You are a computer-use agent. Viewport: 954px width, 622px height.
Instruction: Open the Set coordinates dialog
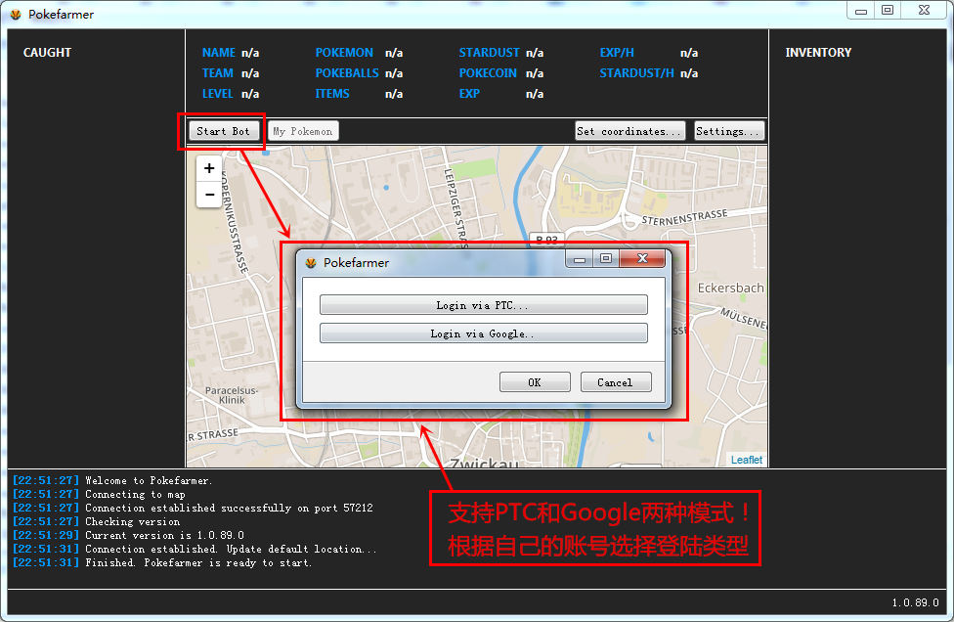629,131
